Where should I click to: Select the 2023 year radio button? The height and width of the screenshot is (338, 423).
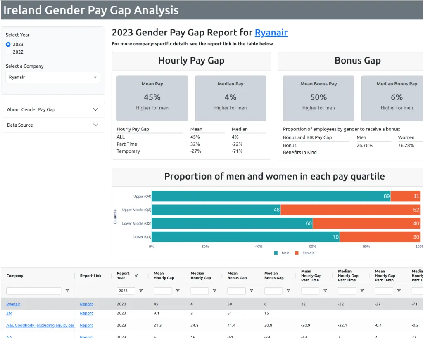(x=8, y=44)
